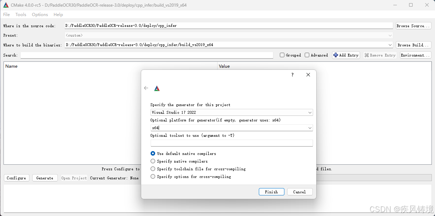Click the back arrow in generator dialog
This screenshot has height=216, width=435.
point(146,88)
